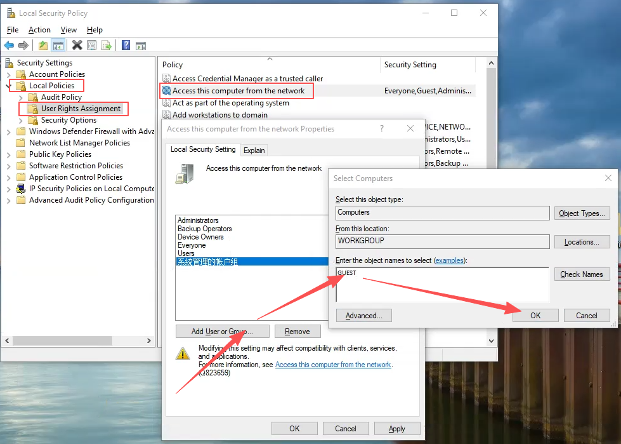Image resolution: width=621 pixels, height=444 pixels.
Task: Expand the Audit Policy node
Action: (21, 98)
